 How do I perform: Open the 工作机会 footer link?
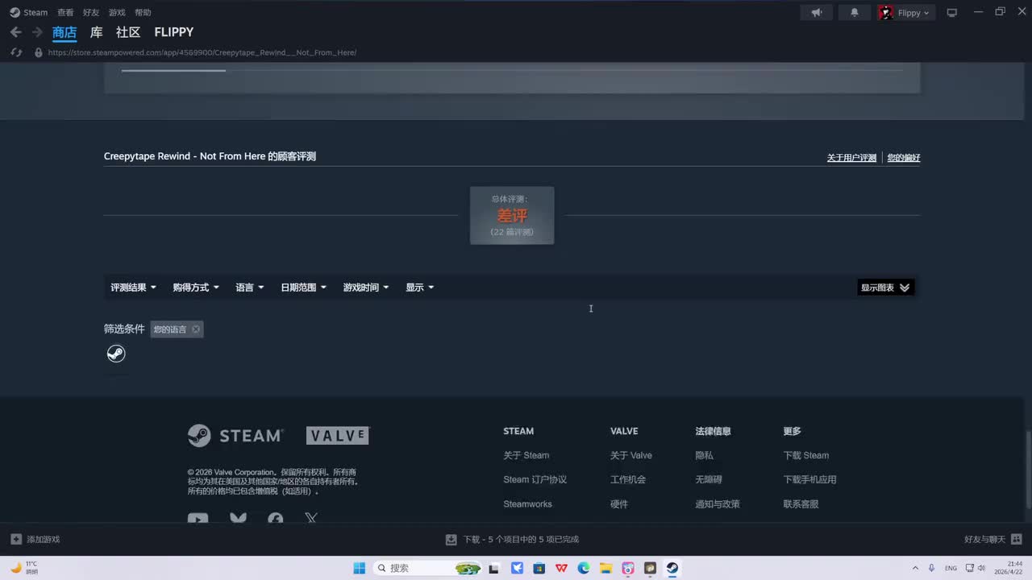628,479
